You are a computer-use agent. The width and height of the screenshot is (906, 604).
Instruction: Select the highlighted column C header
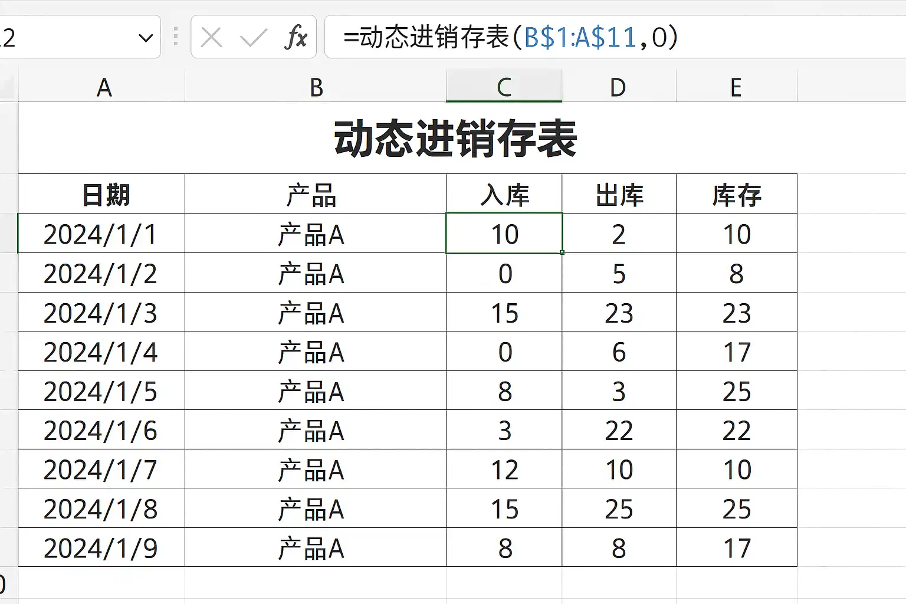(x=504, y=88)
